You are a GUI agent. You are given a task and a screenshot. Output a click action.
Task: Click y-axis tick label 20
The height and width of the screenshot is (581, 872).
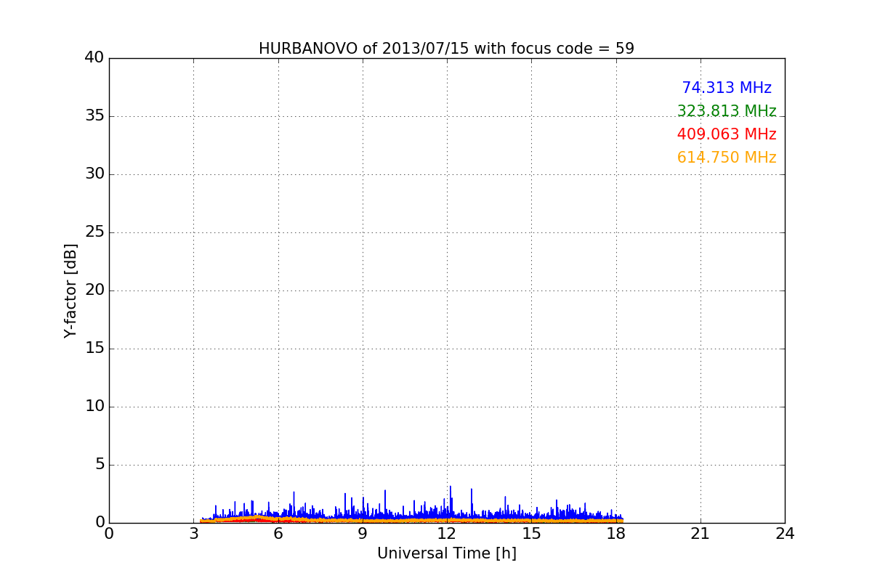(94, 290)
